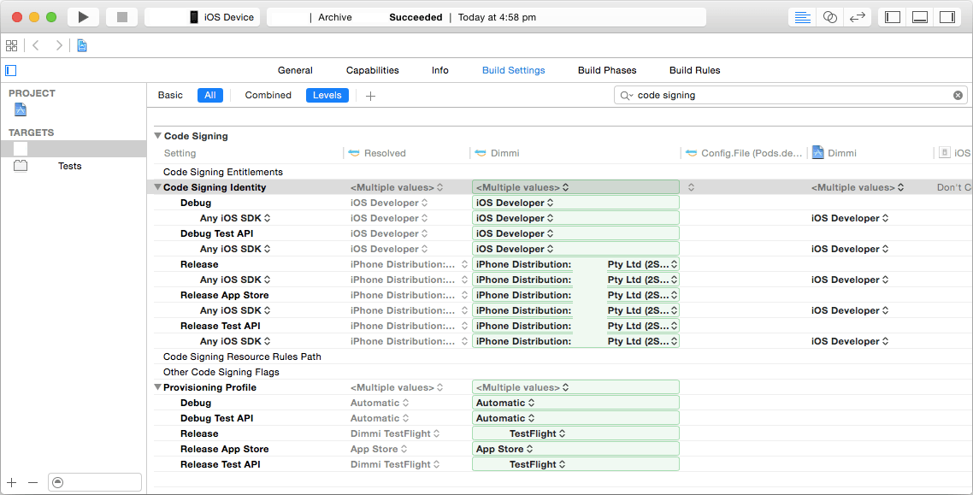Collapse the Provisioning Profile setting
The width and height of the screenshot is (973, 495).
click(157, 387)
